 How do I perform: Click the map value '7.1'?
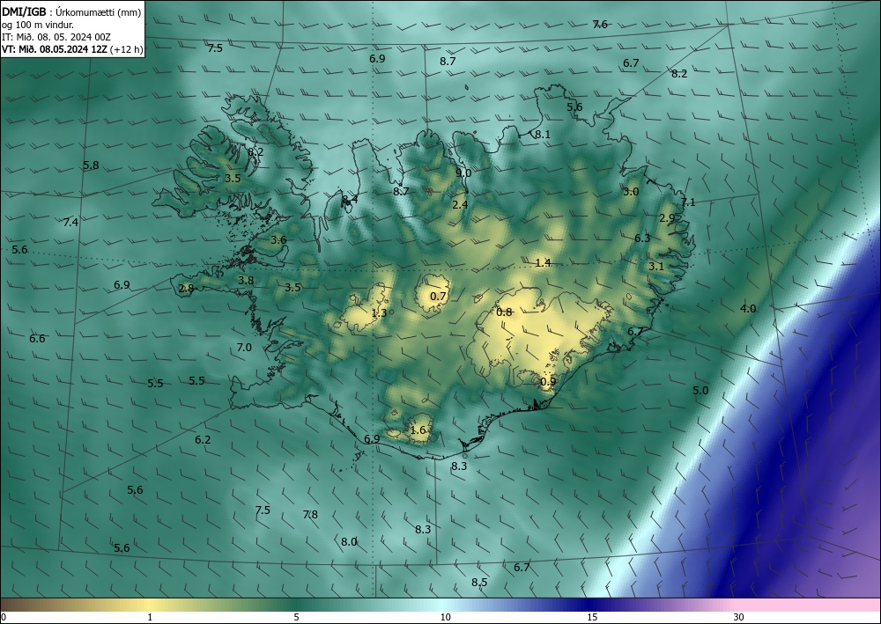click(688, 202)
